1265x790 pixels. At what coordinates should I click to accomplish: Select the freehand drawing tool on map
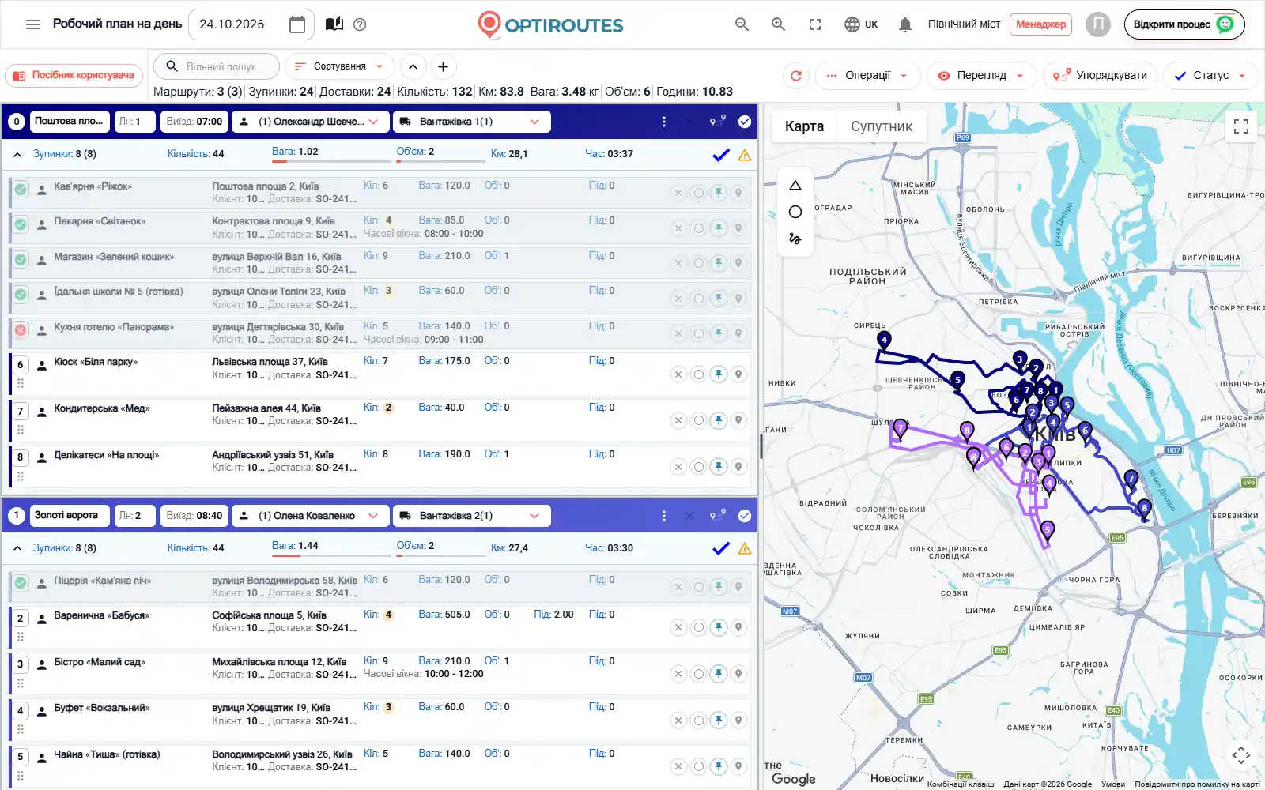(795, 238)
